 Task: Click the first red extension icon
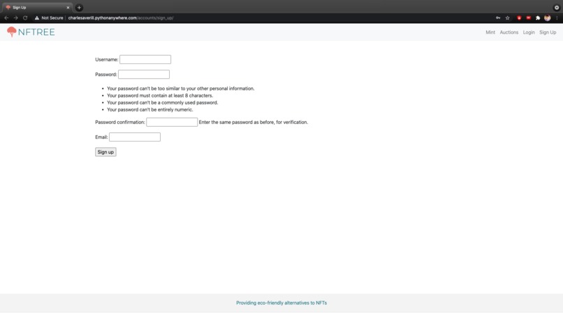click(519, 18)
